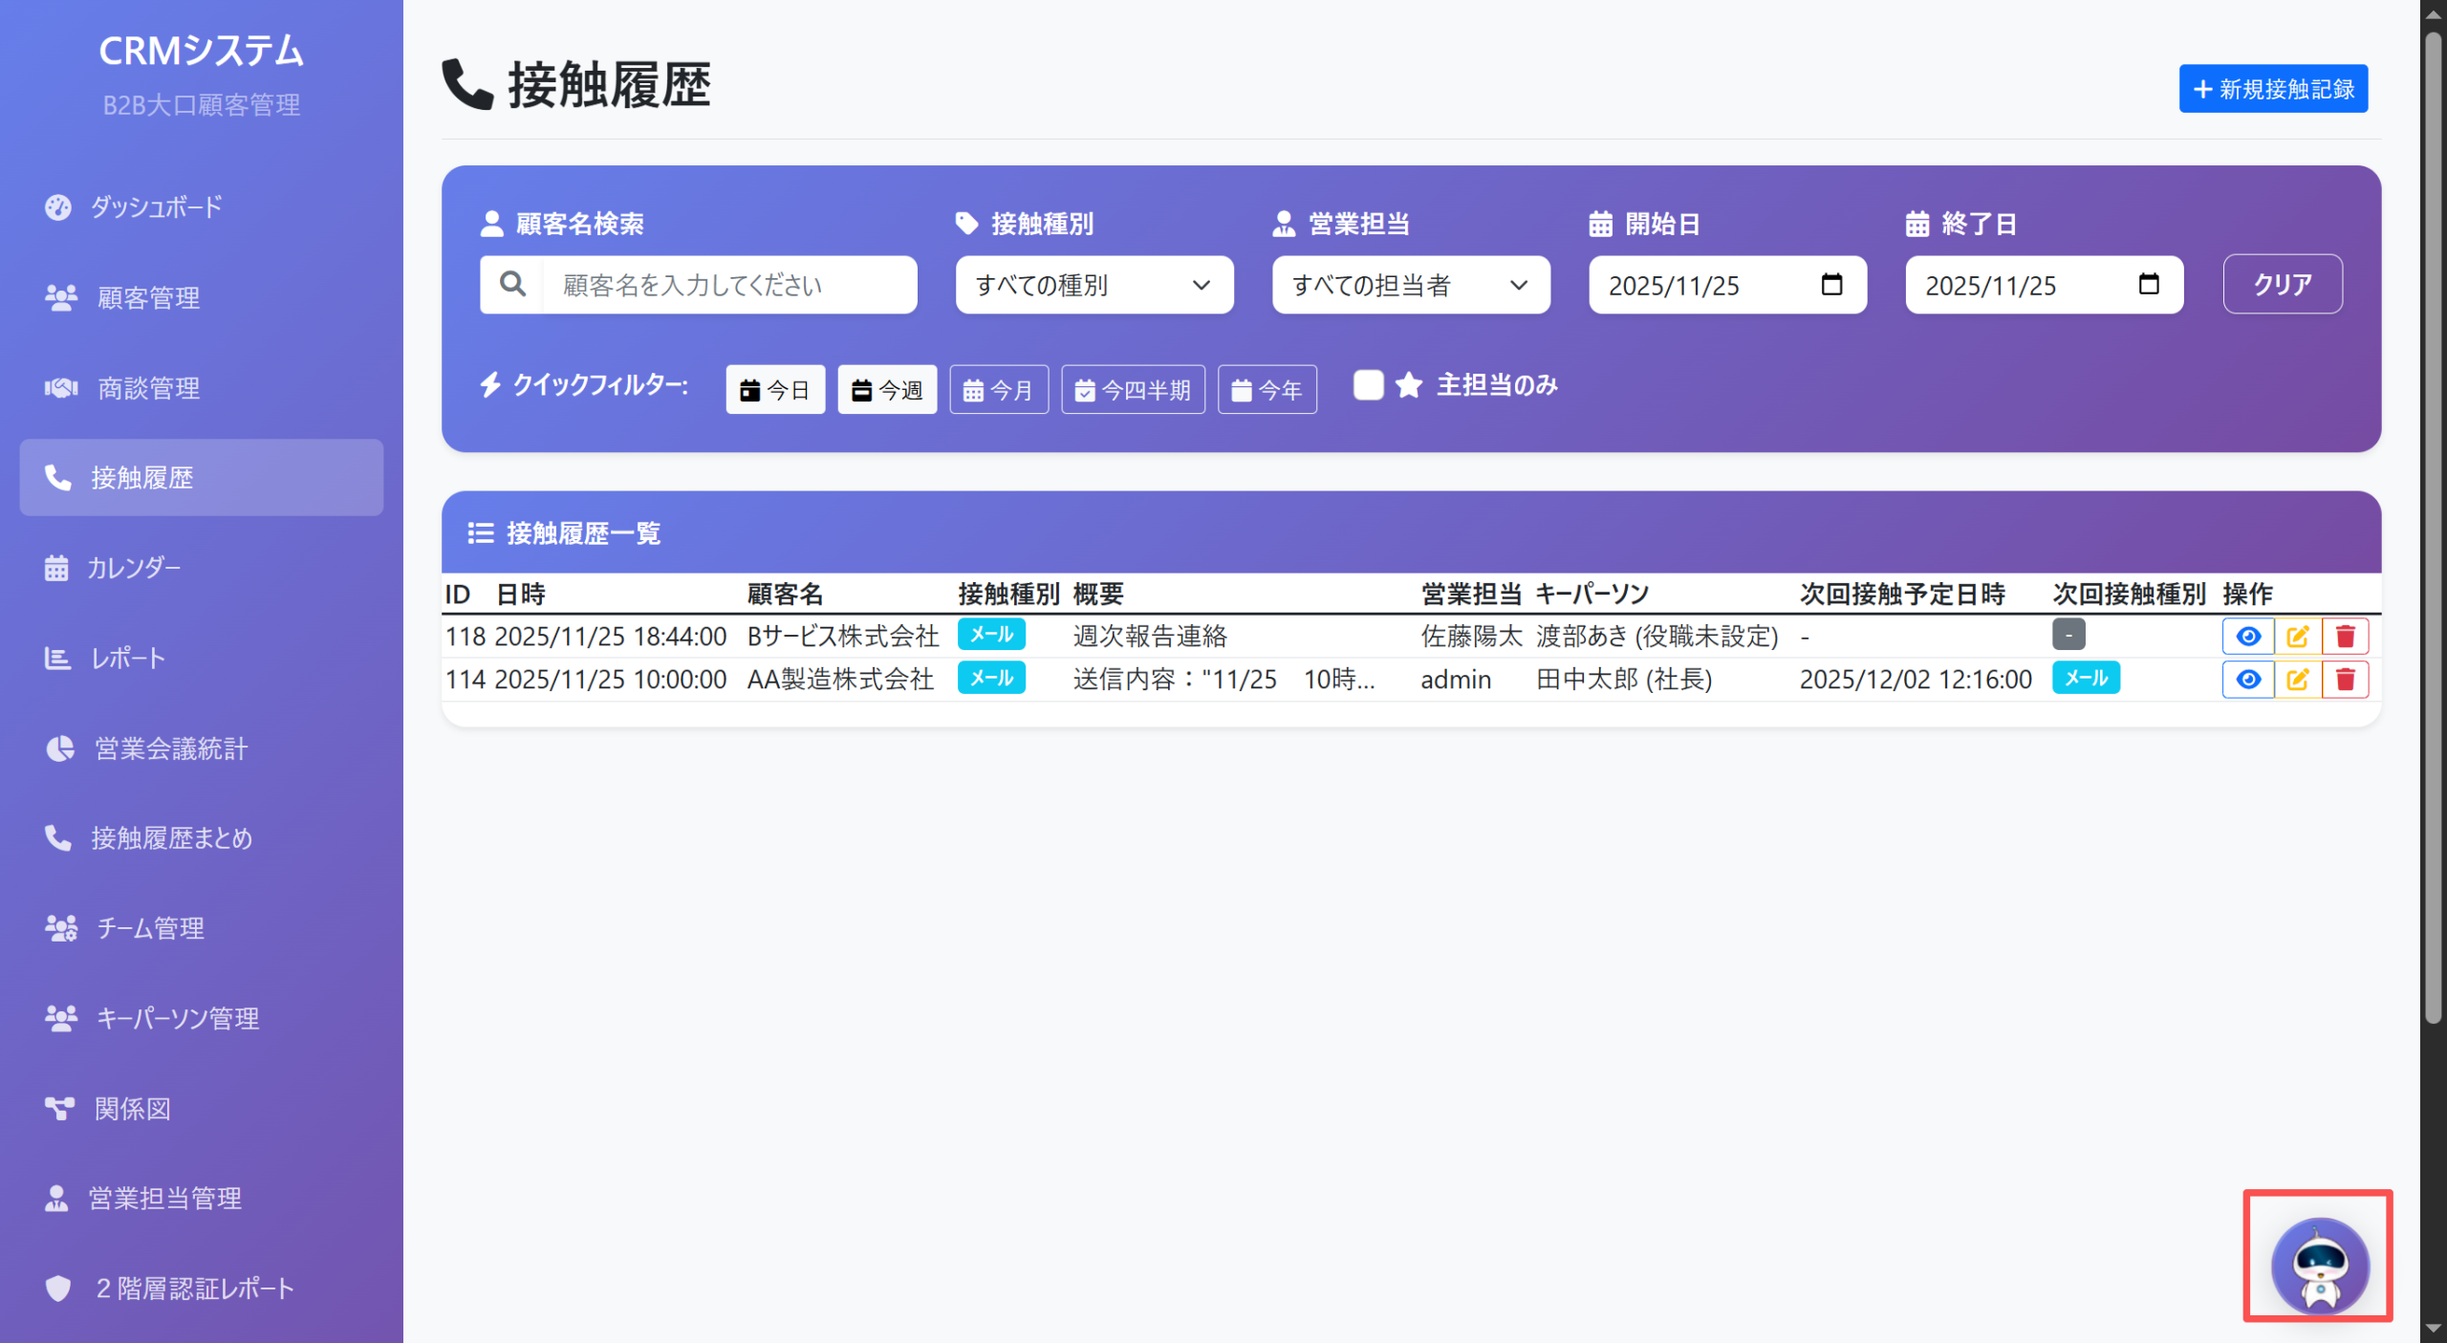Click edit icon for record 118
This screenshot has width=2447, height=1343.
(x=2297, y=637)
